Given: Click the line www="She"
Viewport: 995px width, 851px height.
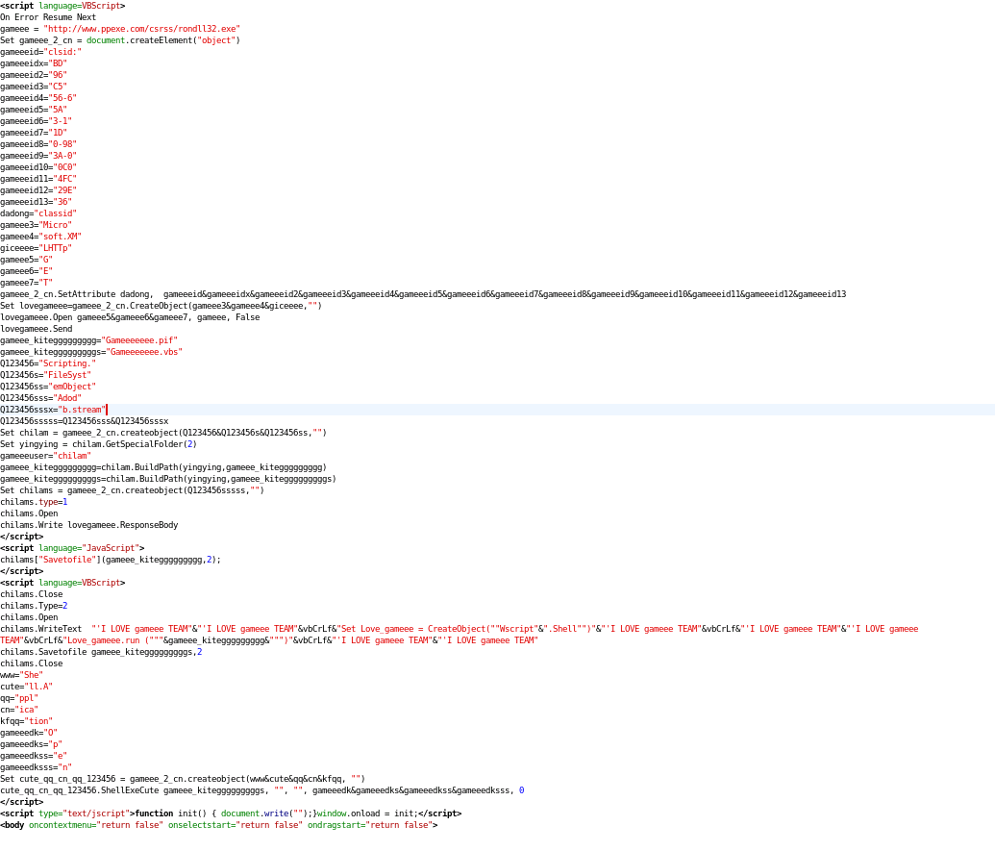Looking at the screenshot, I should click(x=21, y=675).
